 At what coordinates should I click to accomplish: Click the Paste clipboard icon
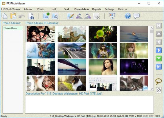(13, 16)
